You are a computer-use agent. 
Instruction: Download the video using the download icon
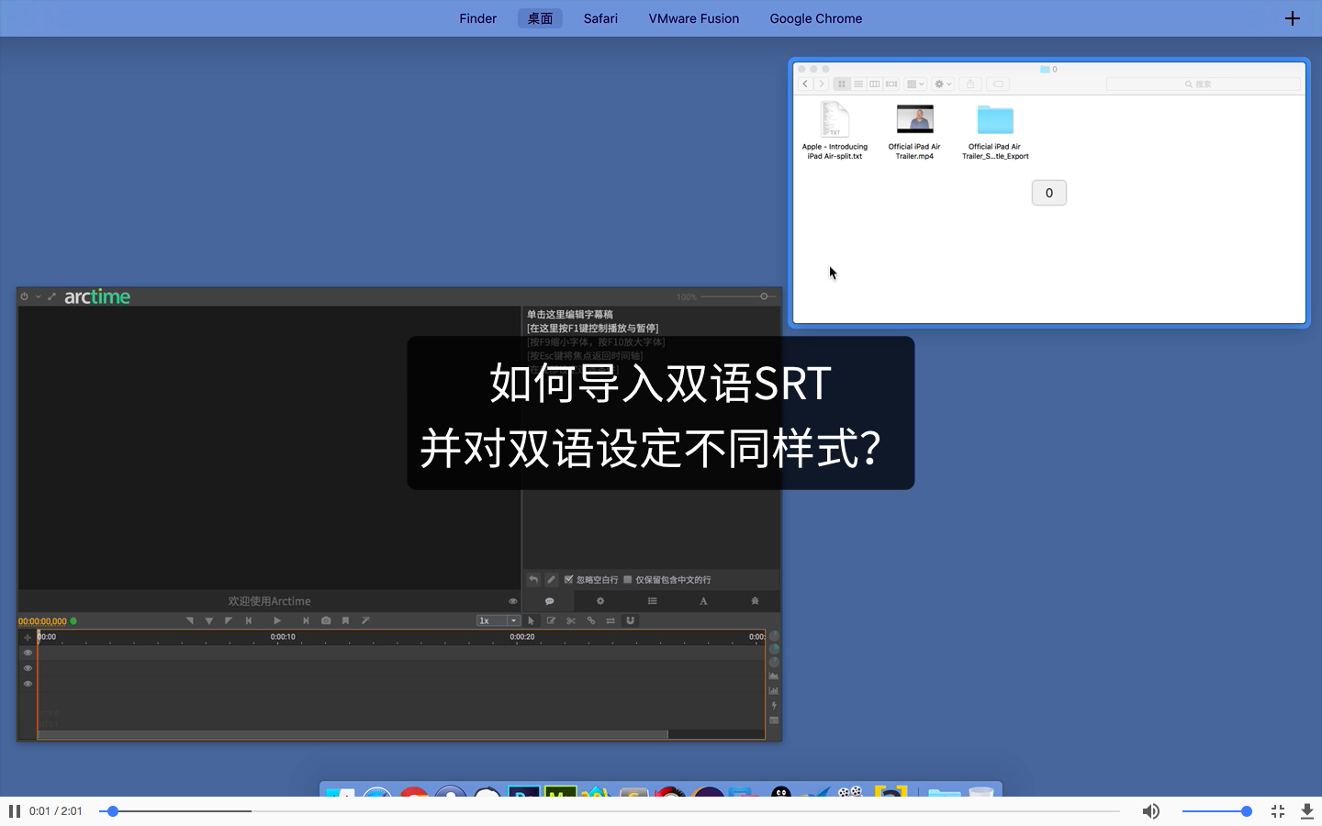tap(1307, 811)
